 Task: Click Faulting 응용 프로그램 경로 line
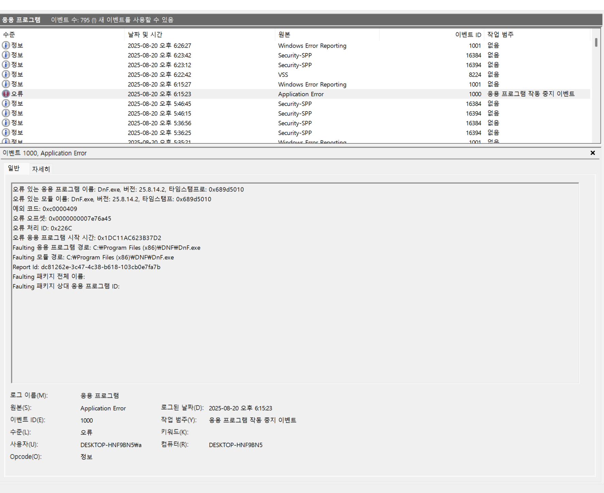coord(106,248)
